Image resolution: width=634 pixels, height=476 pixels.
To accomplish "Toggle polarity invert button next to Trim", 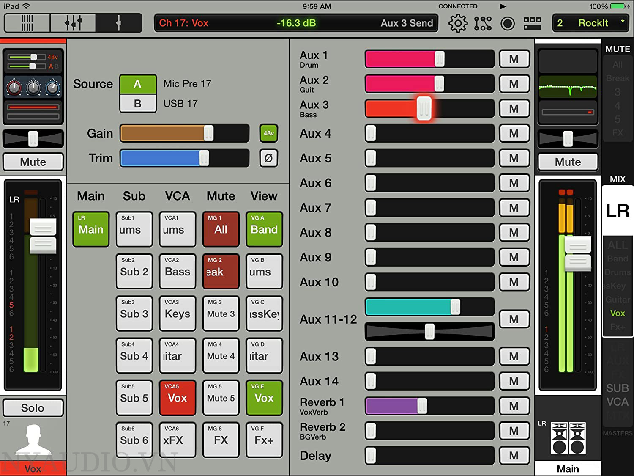I will (x=268, y=158).
